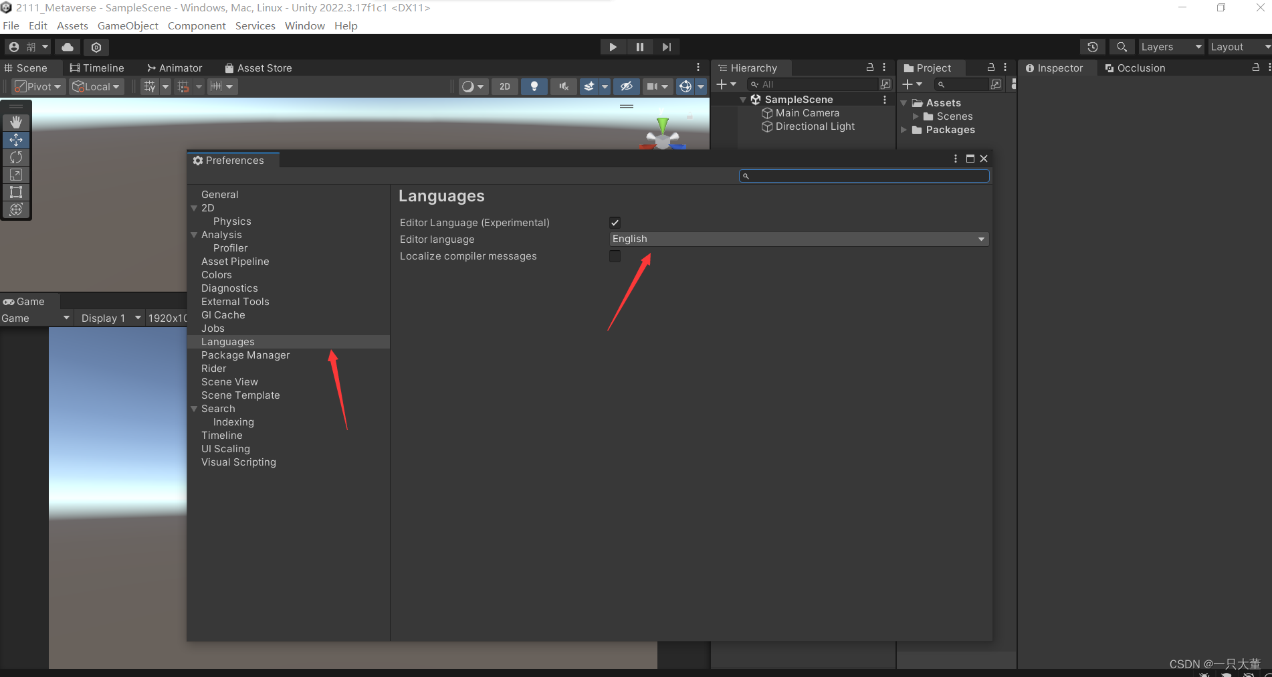Open account dropdown in top toolbar
Image resolution: width=1272 pixels, height=677 pixels.
pos(27,47)
